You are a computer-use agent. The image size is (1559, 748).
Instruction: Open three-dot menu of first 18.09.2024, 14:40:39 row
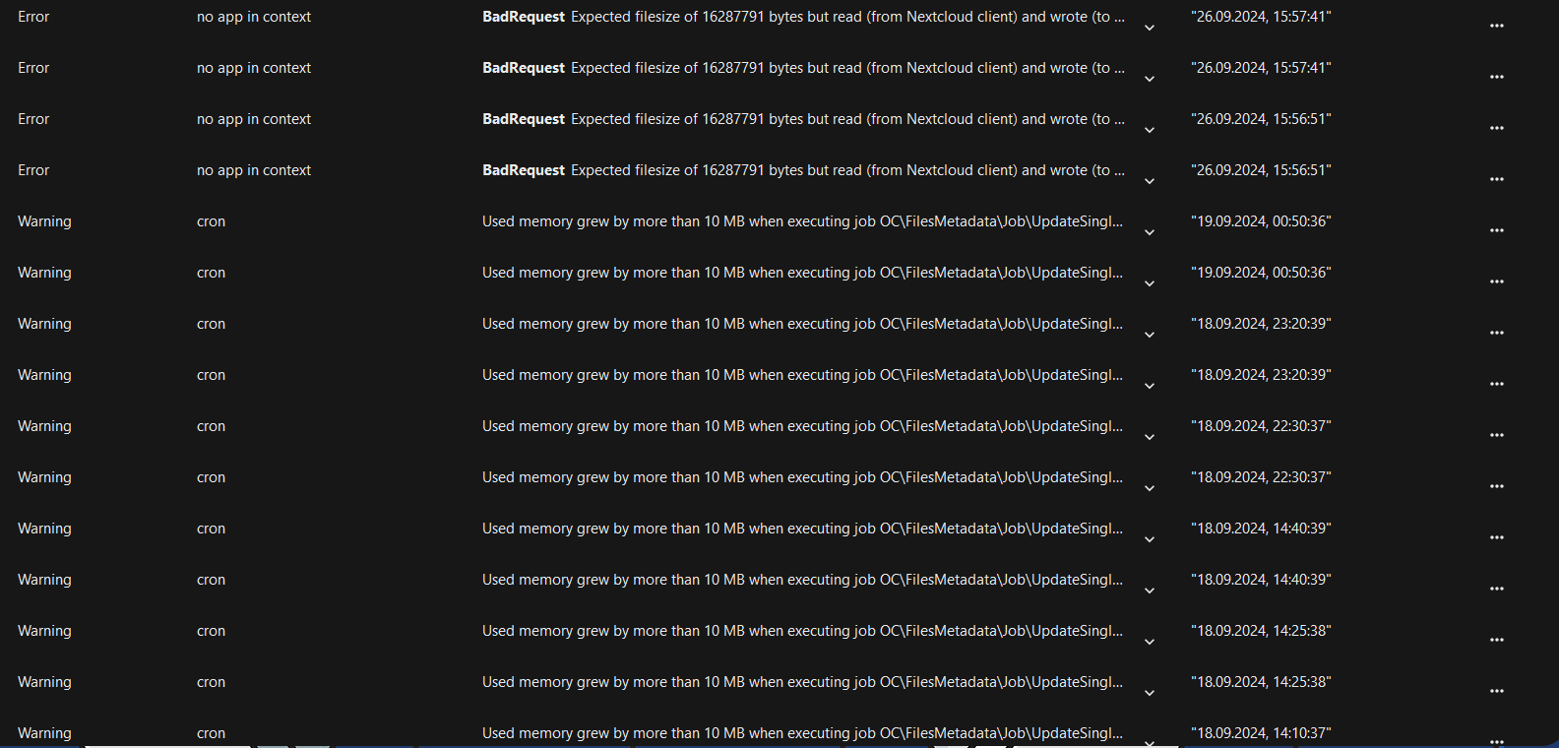[x=1496, y=538]
